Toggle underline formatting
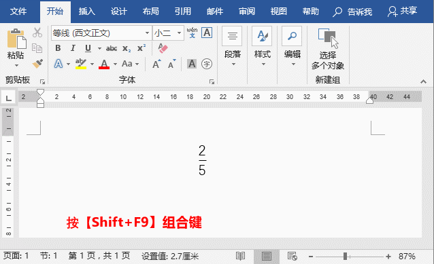 88,48
